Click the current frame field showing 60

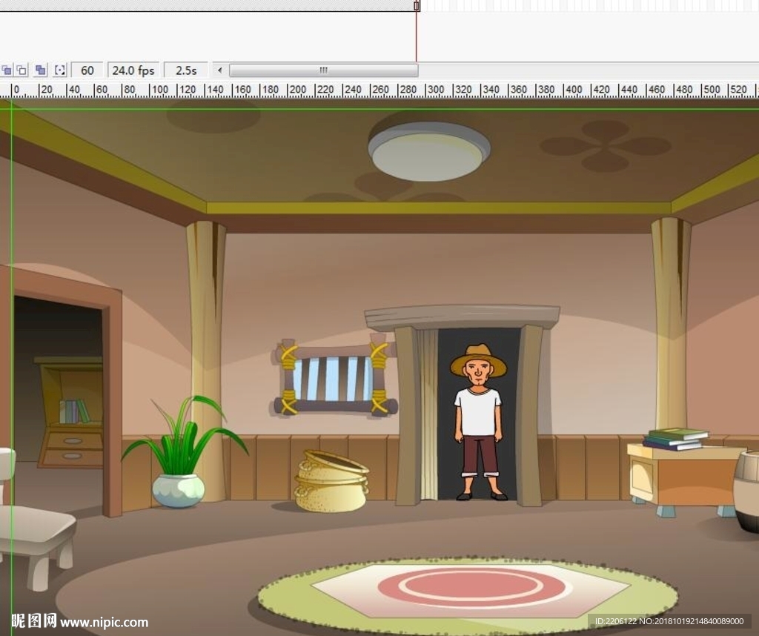(87, 70)
